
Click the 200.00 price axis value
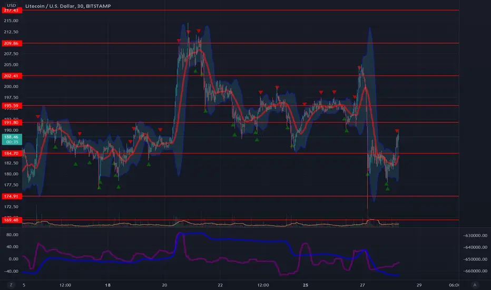click(x=11, y=86)
